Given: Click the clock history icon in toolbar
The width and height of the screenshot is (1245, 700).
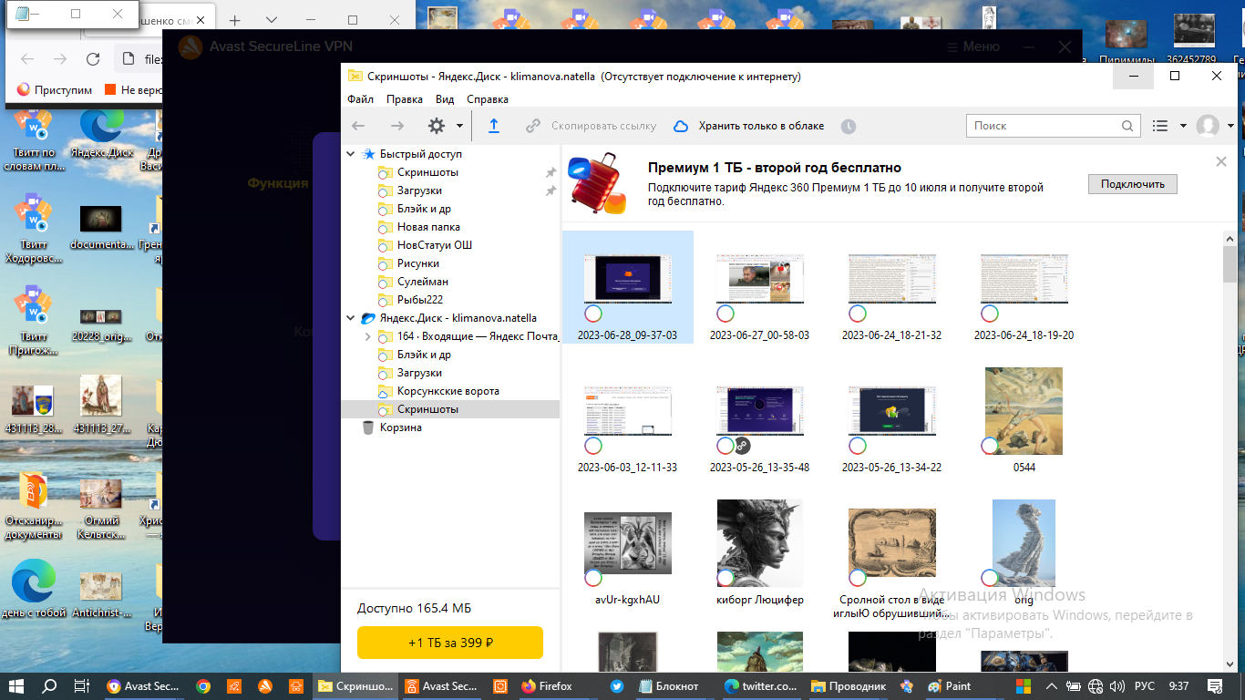Looking at the screenshot, I should 849,127.
